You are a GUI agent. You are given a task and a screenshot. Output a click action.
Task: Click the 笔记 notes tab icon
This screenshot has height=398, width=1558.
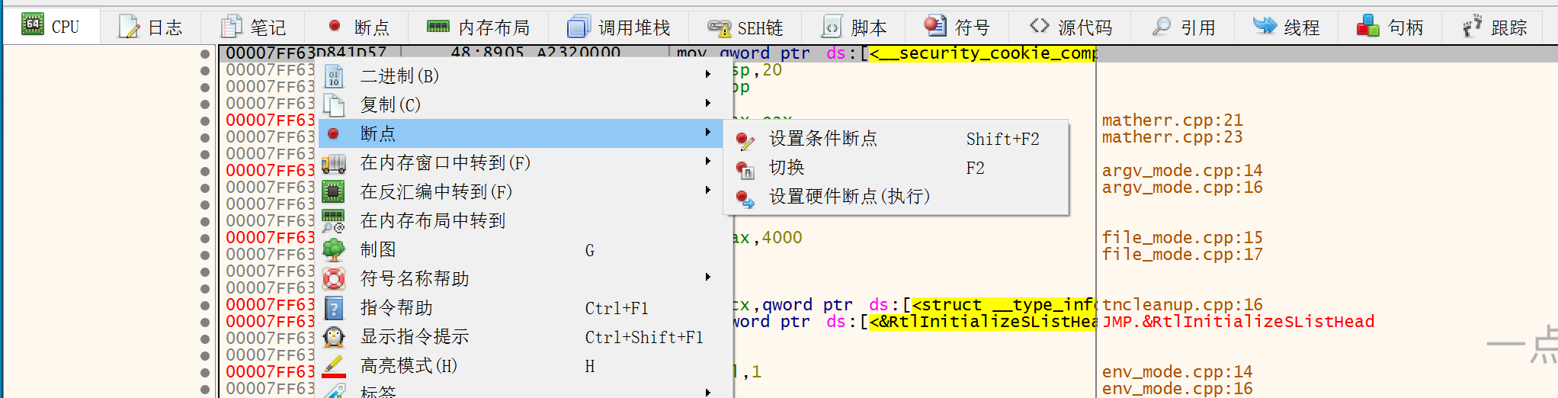click(x=232, y=27)
